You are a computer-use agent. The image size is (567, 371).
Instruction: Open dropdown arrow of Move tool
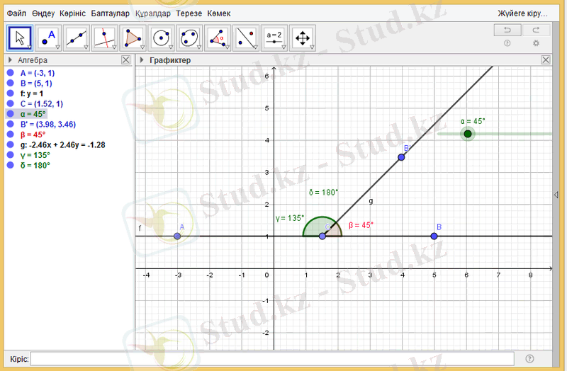pyautogui.click(x=30, y=47)
